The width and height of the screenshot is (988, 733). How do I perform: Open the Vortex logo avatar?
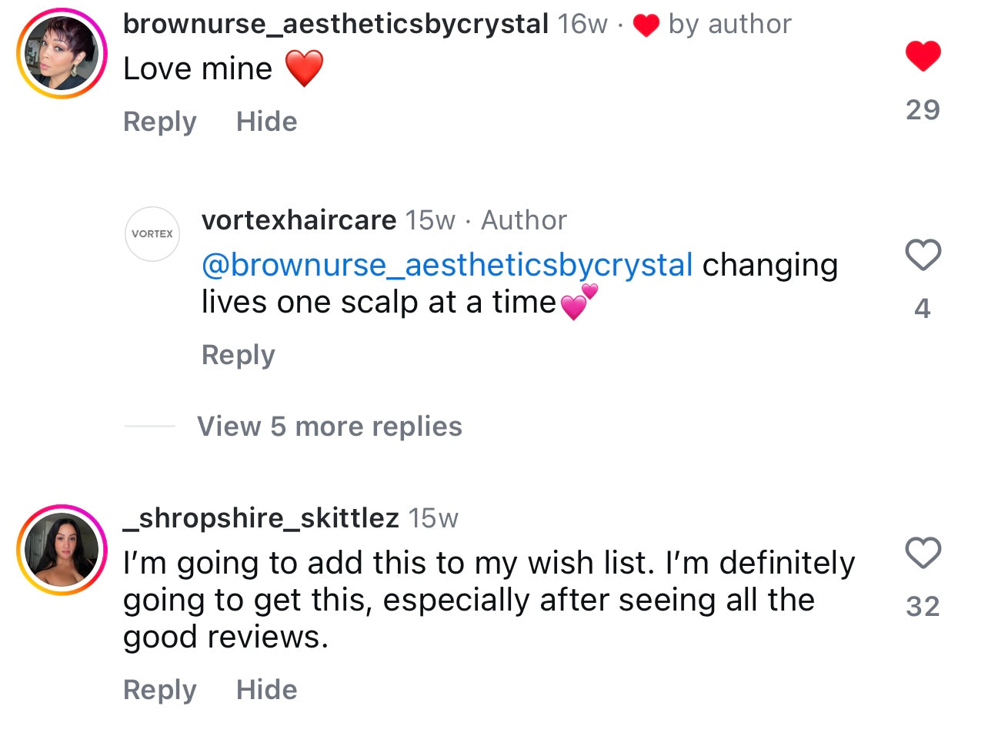coord(152,233)
